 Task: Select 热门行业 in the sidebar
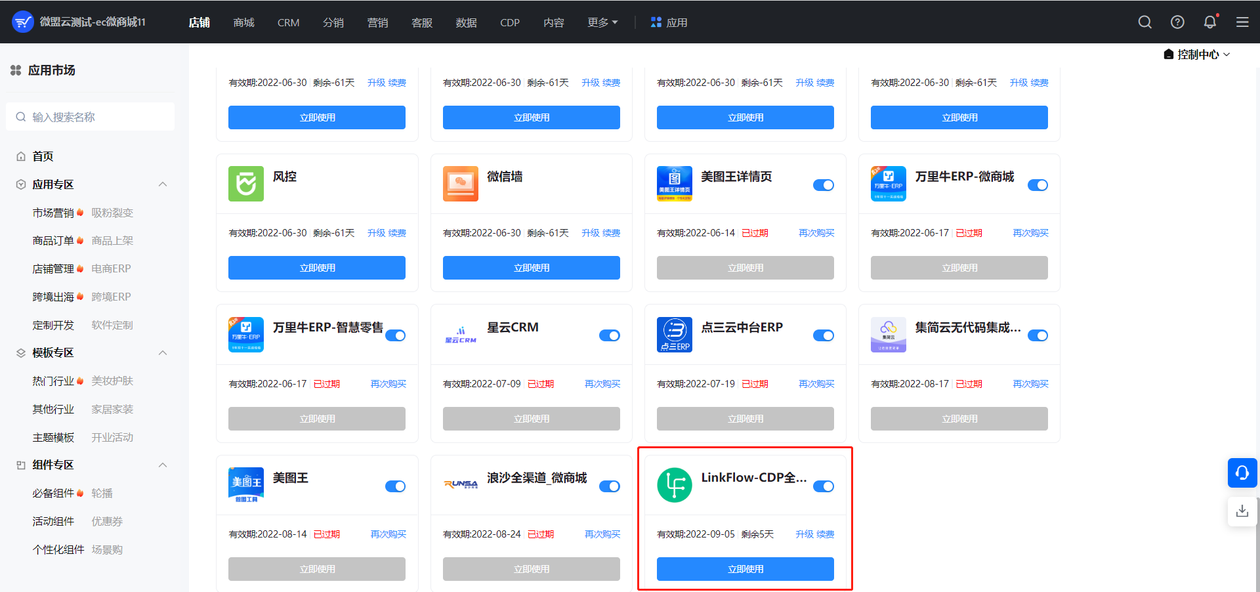53,381
